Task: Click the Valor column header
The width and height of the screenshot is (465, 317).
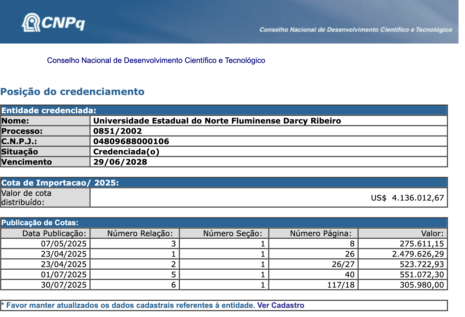Action: [432, 233]
